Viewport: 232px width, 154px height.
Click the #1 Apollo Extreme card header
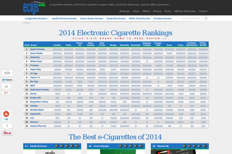point(52,146)
